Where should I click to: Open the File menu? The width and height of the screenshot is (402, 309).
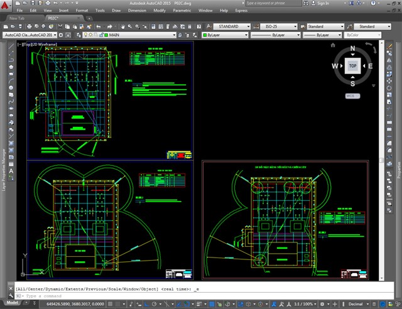click(x=19, y=11)
